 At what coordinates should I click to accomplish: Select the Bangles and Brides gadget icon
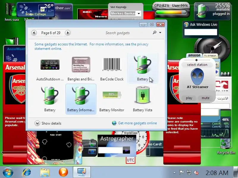[x=81, y=65]
